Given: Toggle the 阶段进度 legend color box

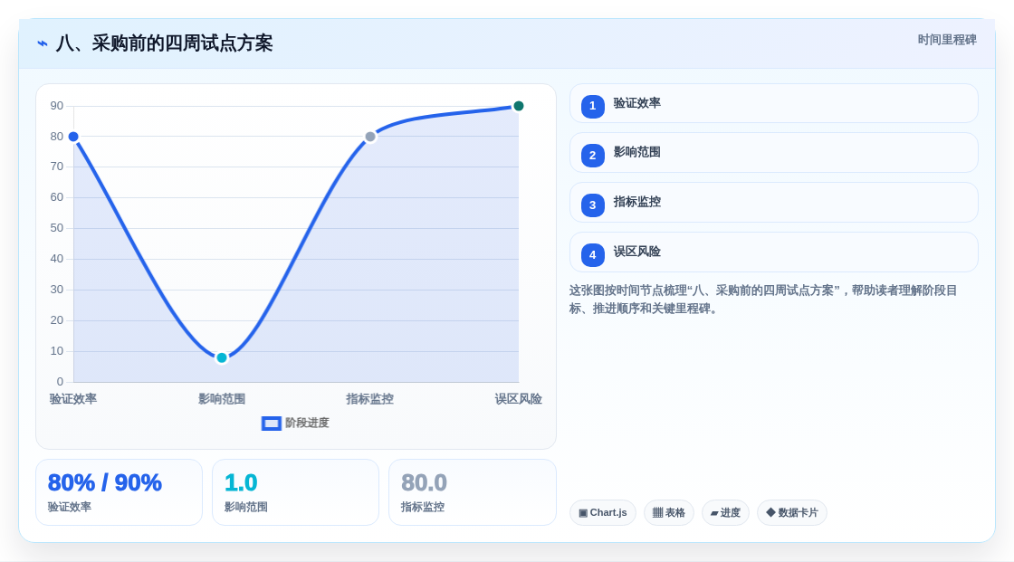Looking at the screenshot, I should pyautogui.click(x=271, y=424).
